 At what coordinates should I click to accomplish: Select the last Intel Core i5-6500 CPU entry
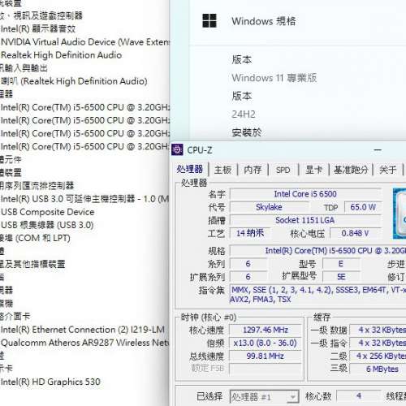point(85,146)
